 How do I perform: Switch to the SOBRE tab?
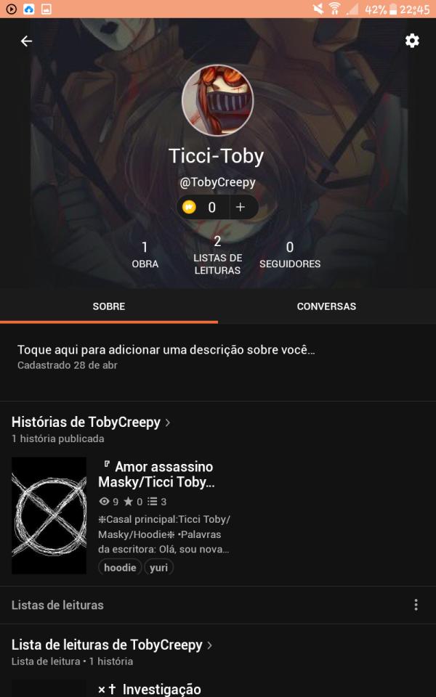[109, 306]
